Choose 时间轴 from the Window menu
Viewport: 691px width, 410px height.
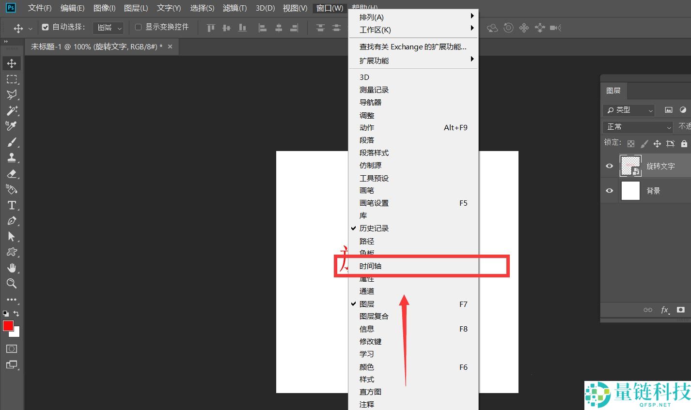[371, 266]
